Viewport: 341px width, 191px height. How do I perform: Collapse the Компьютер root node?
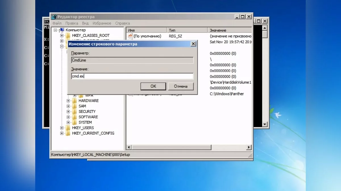pos(55,30)
